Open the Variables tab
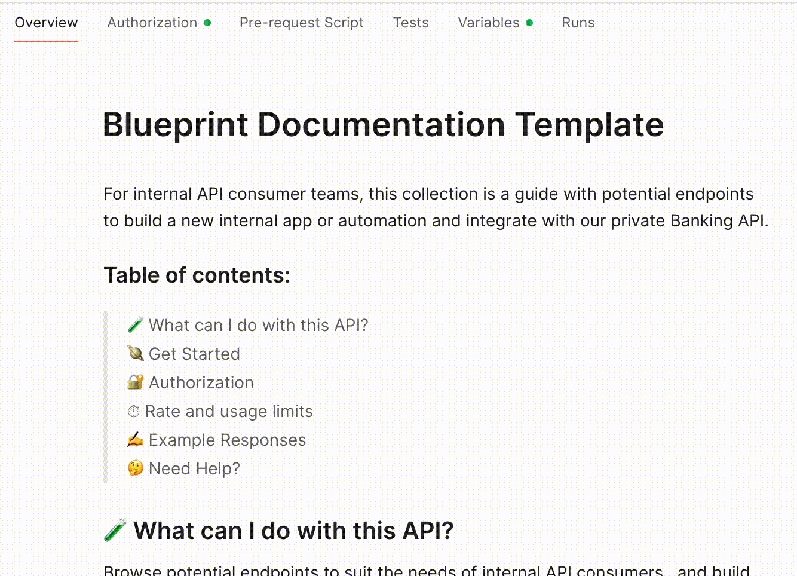Screen dimensions: 797x576 pyautogui.click(x=489, y=23)
